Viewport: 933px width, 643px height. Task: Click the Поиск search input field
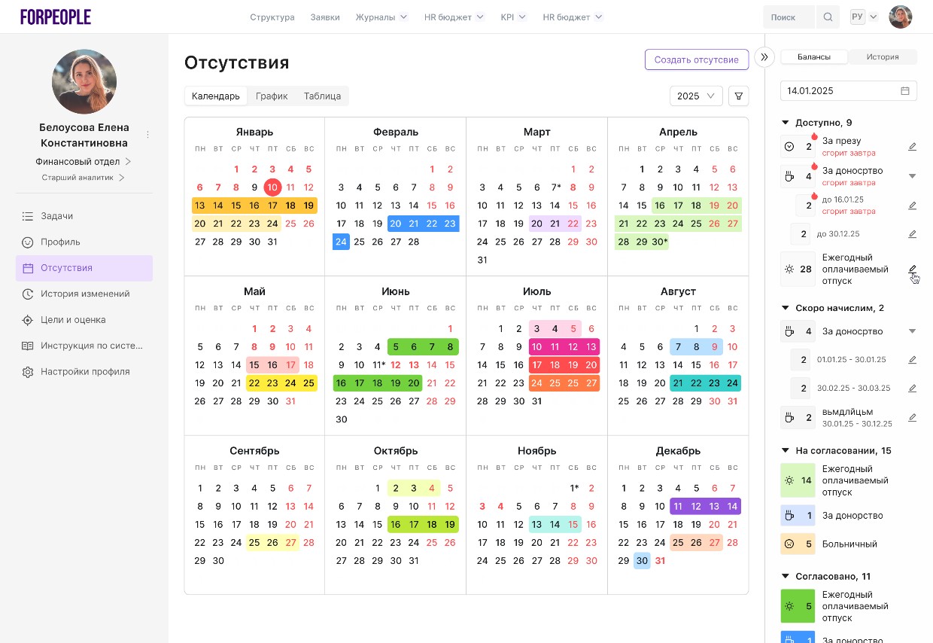point(788,17)
